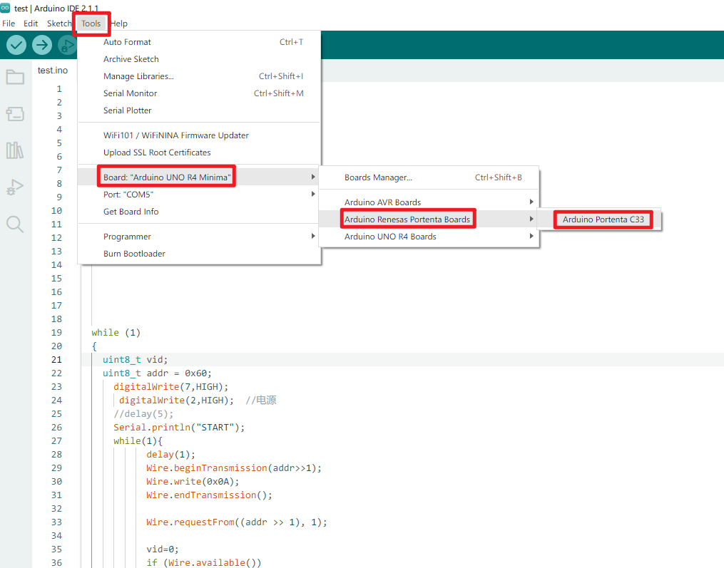Expand Arduino Renesas Portenta Boards submenu
The width and height of the screenshot is (724, 568).
tap(429, 220)
